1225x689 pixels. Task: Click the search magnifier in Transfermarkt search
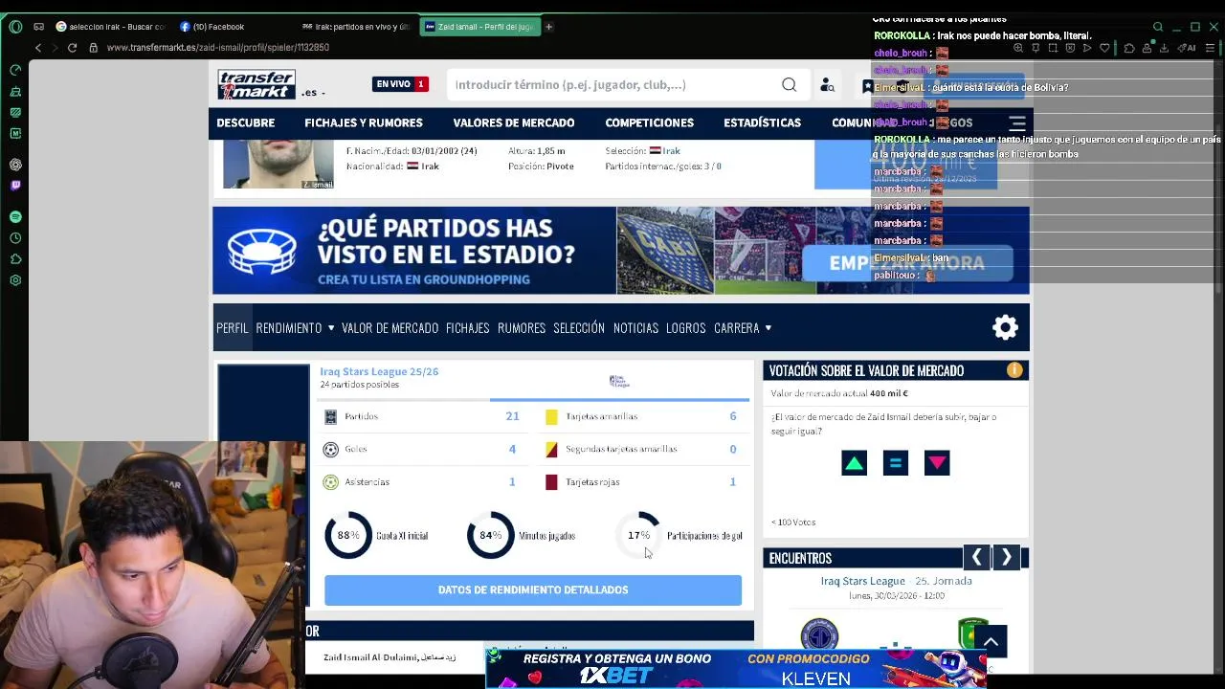789,85
